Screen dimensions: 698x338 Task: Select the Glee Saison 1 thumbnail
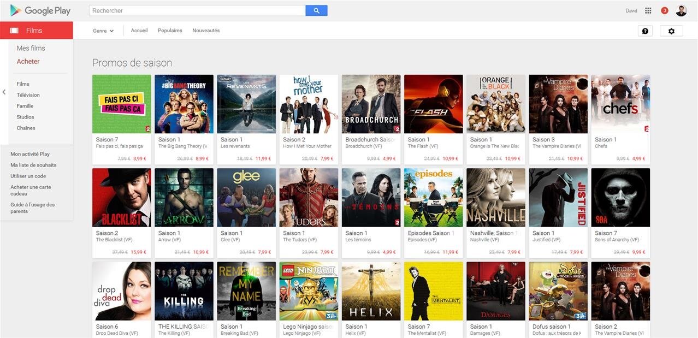coord(246,198)
